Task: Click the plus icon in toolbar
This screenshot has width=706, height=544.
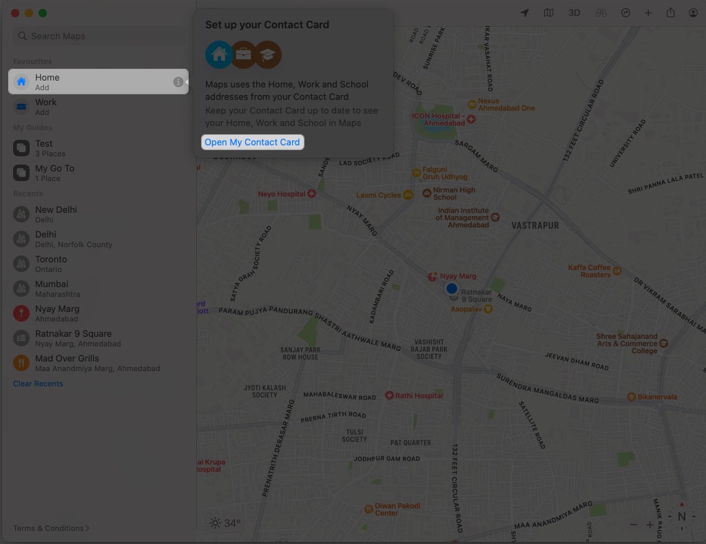Action: coord(648,13)
